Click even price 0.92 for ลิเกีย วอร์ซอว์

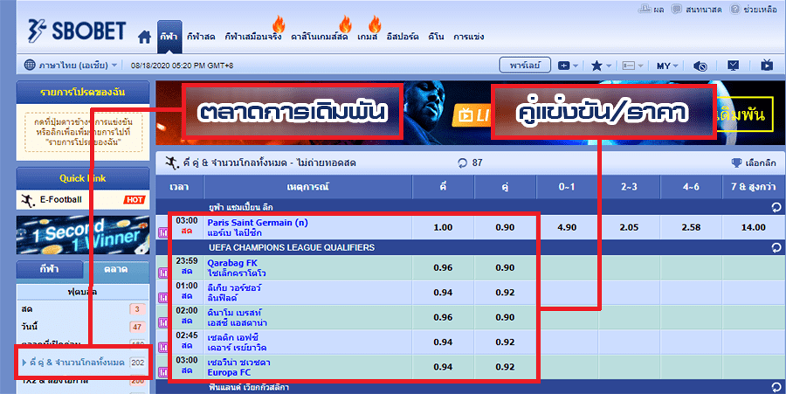505,293
